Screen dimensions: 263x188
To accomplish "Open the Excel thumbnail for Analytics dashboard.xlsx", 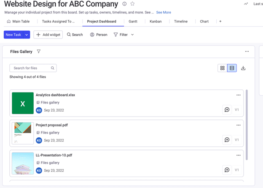I will [23, 103].
